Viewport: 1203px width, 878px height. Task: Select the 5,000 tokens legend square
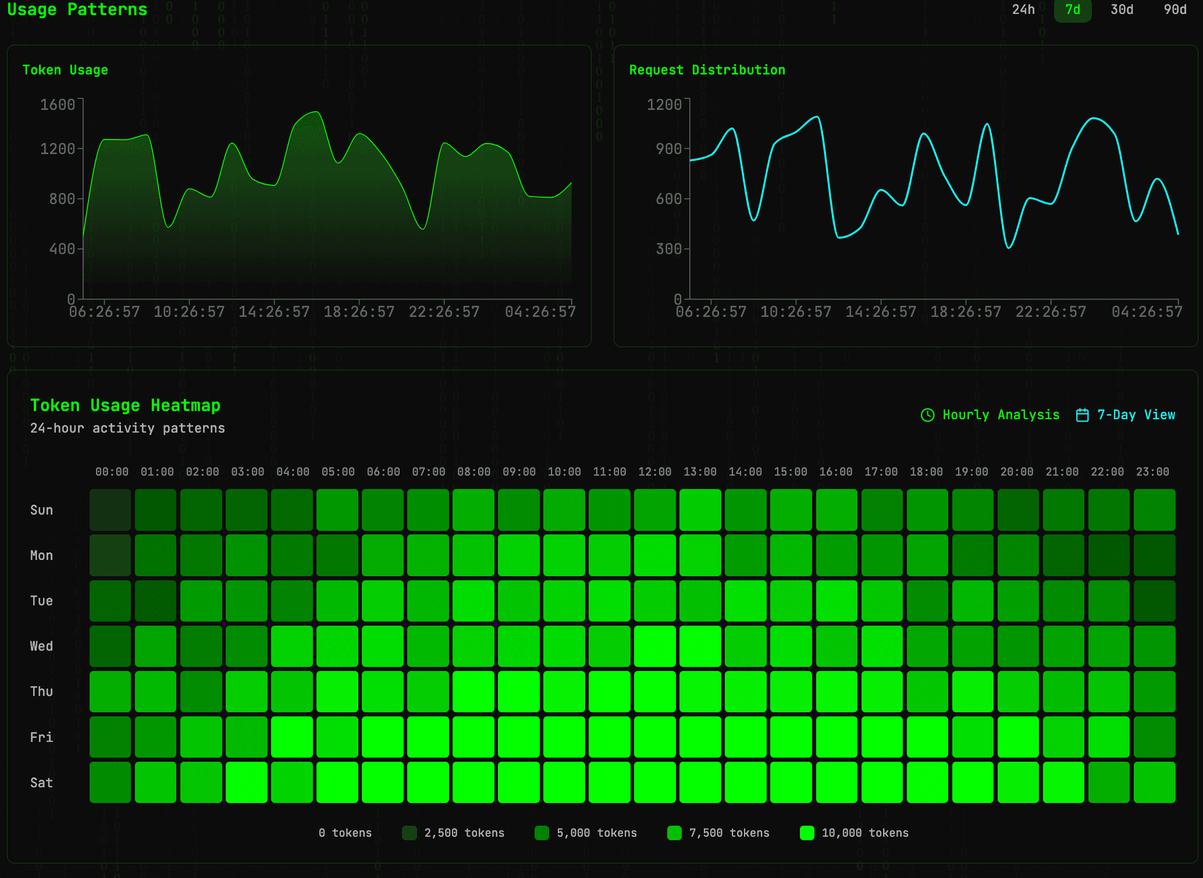[x=542, y=833]
